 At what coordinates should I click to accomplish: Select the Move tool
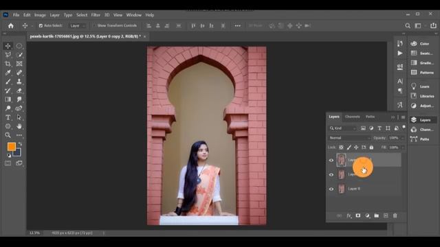coord(8,46)
